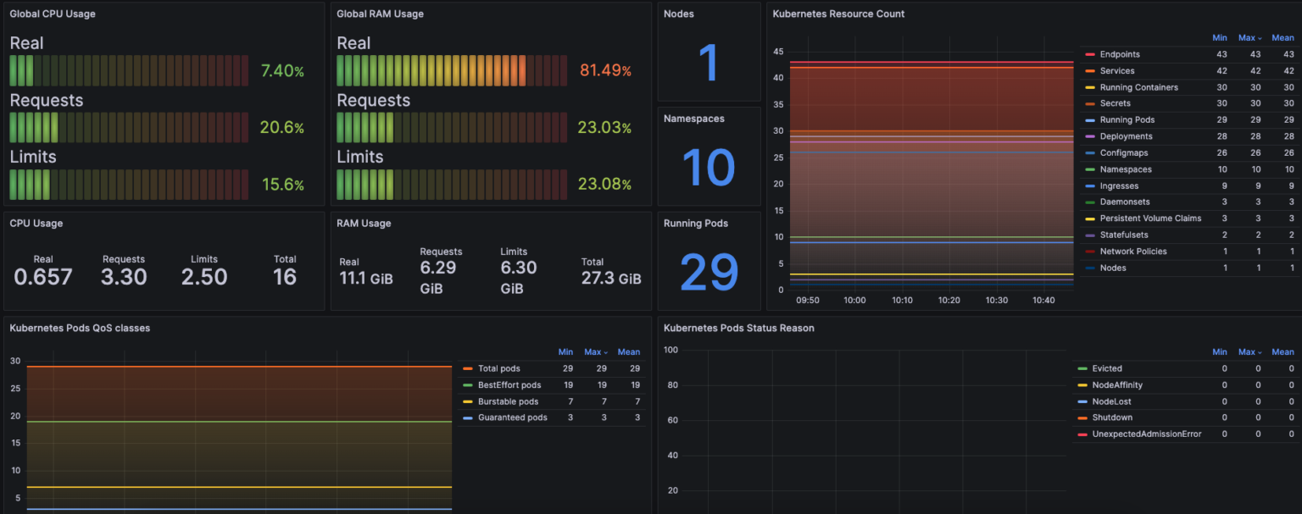This screenshot has width=1302, height=514.
Task: Open the Global CPU Usage panel title
Action: tap(53, 14)
